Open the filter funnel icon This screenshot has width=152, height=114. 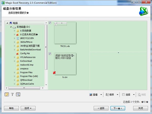[12, 94]
